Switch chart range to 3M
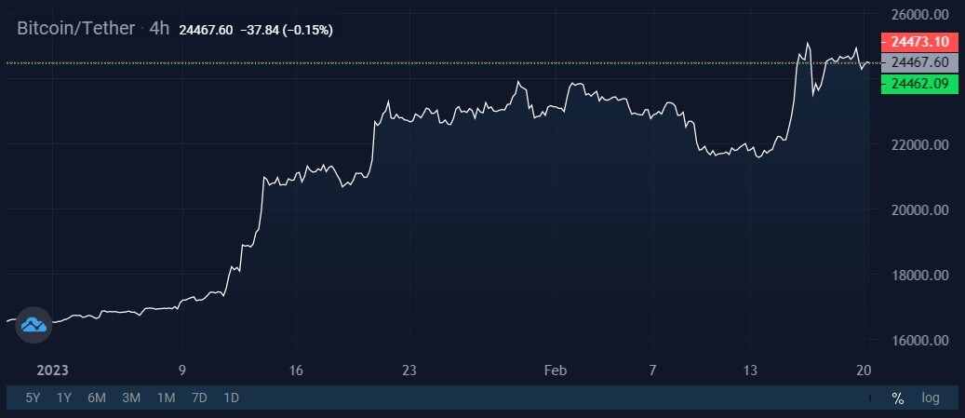This screenshot has height=418, width=965. [131, 398]
